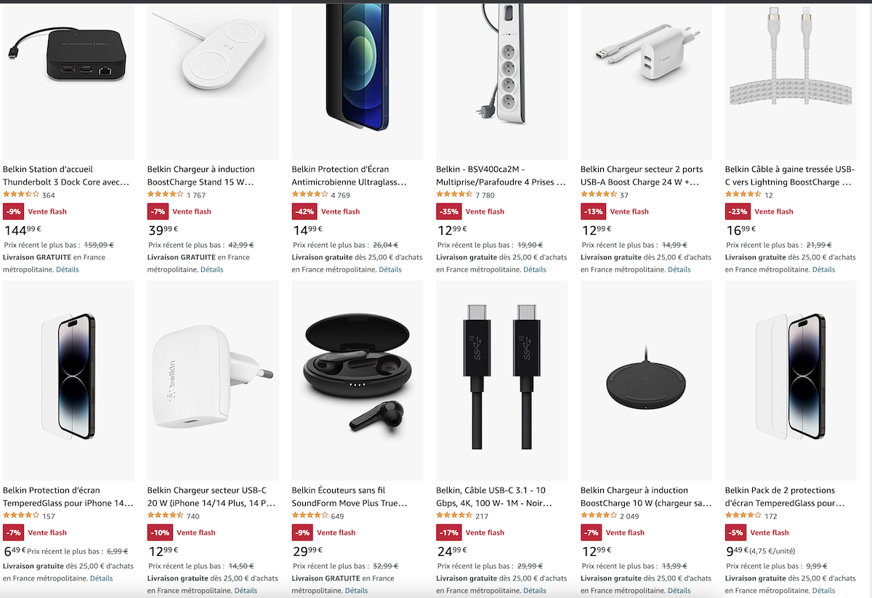Viewport: 872px width, 598px height.
Task: Open the black BoostCharge 10 W charger image
Action: 646,381
